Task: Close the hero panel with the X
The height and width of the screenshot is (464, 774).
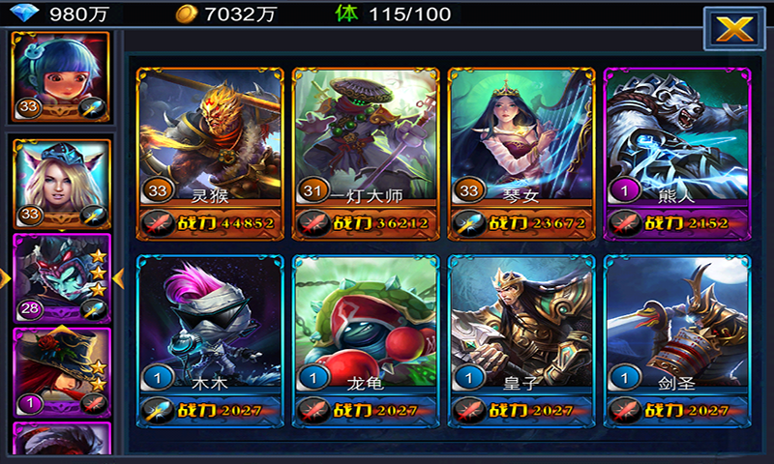Action: pyautogui.click(x=734, y=29)
